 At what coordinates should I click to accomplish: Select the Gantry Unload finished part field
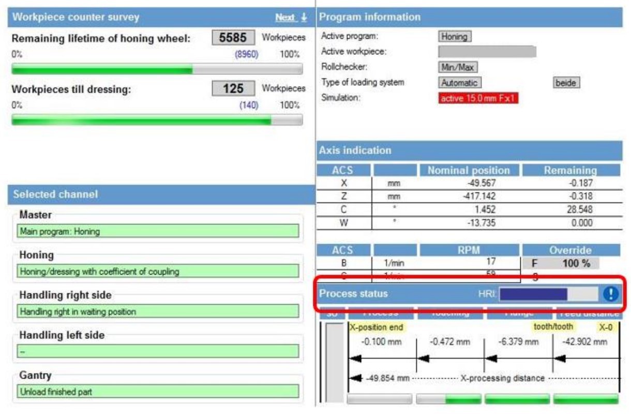[158, 392]
